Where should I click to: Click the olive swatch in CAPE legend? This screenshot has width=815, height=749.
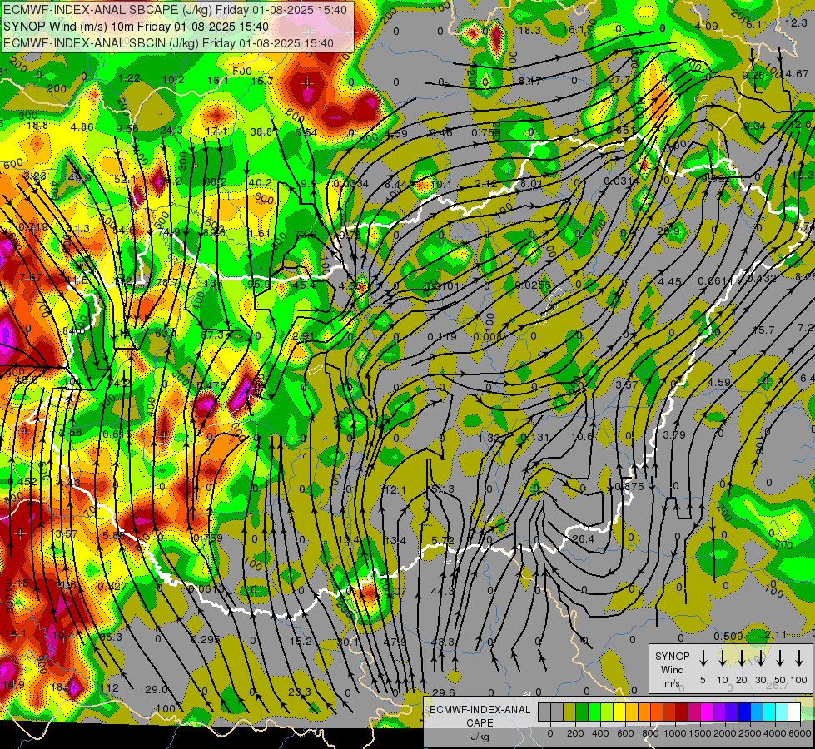click(569, 712)
